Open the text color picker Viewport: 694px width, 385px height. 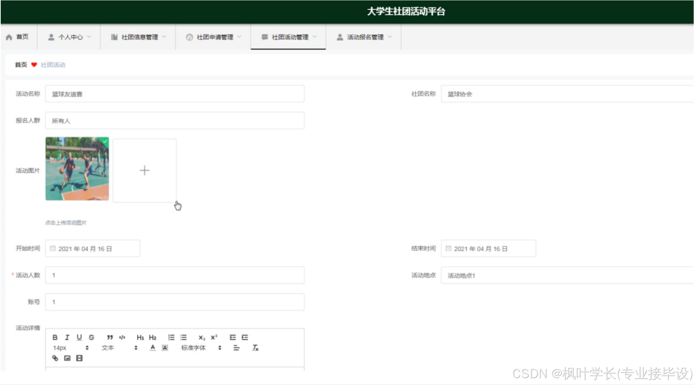tap(153, 348)
